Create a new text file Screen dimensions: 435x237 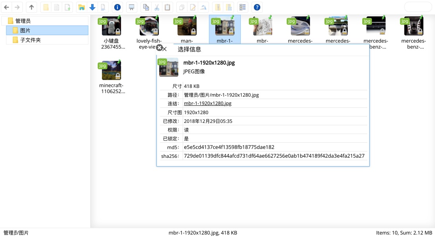[x=57, y=7]
